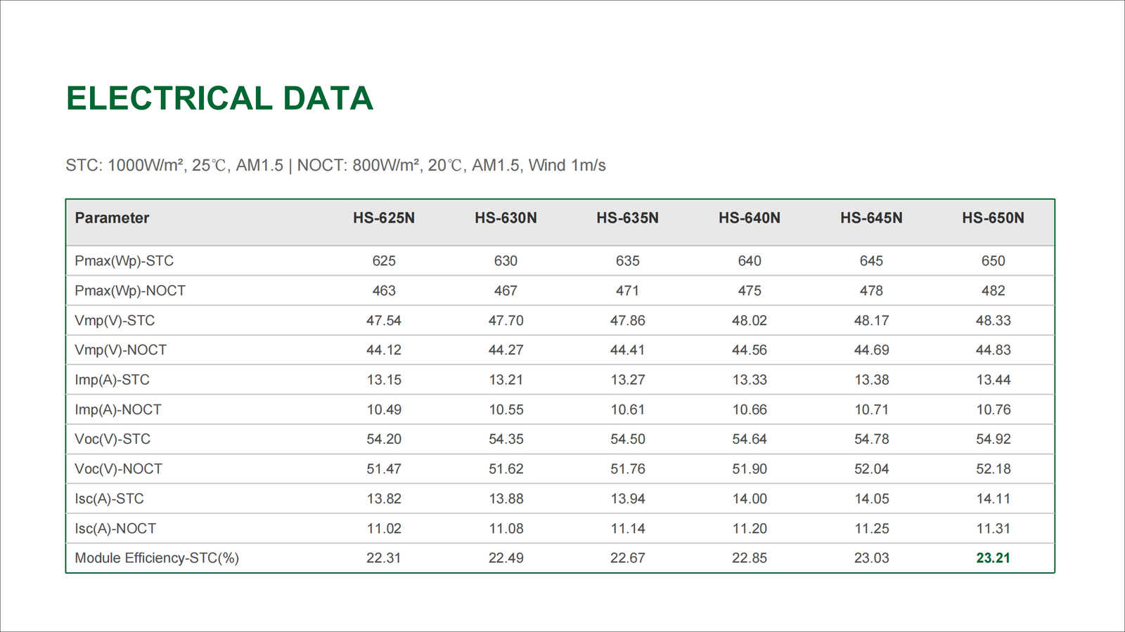The image size is (1125, 632).
Task: Click the 463 Pmax NOCT value
Action: (384, 291)
